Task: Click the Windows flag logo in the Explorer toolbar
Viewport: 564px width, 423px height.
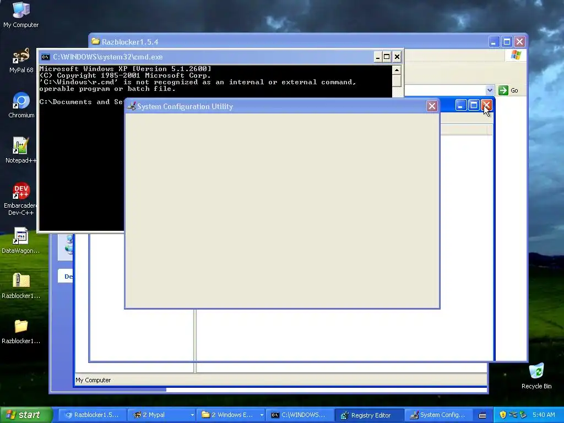Action: tap(516, 55)
